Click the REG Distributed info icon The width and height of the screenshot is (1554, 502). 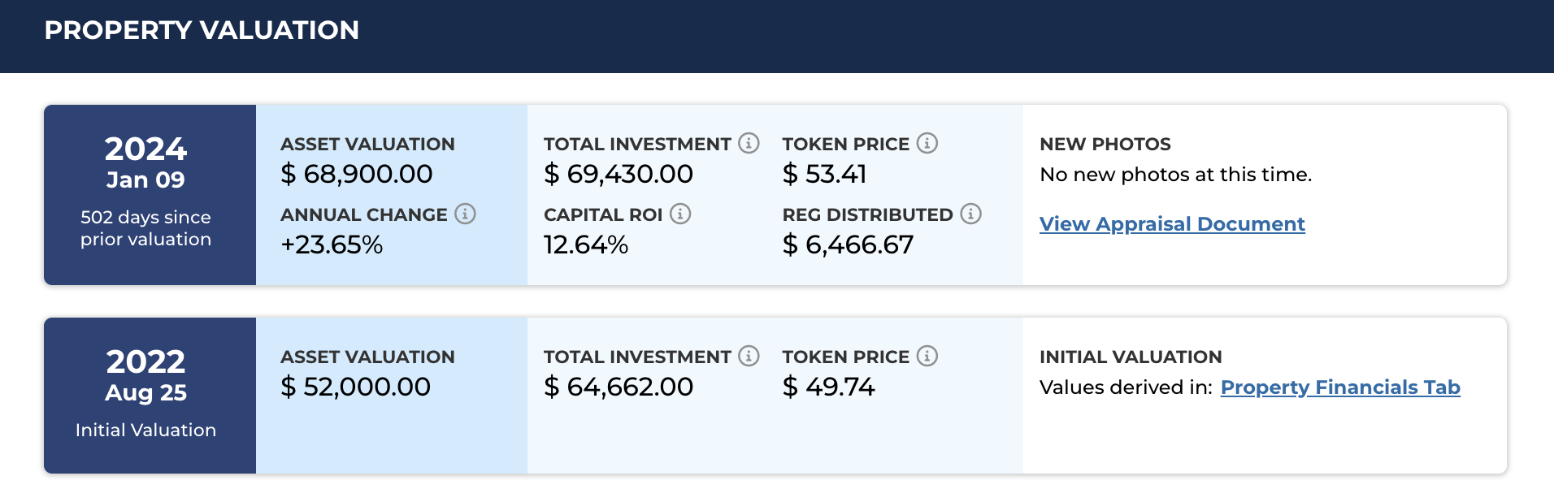[x=971, y=214]
